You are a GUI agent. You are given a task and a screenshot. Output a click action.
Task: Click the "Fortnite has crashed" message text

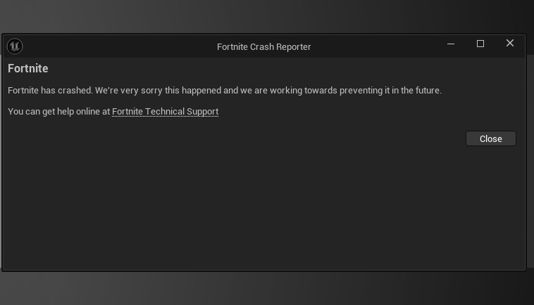225,91
